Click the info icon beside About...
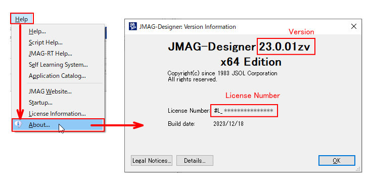This screenshot has width=369, height=187. tap(18, 124)
